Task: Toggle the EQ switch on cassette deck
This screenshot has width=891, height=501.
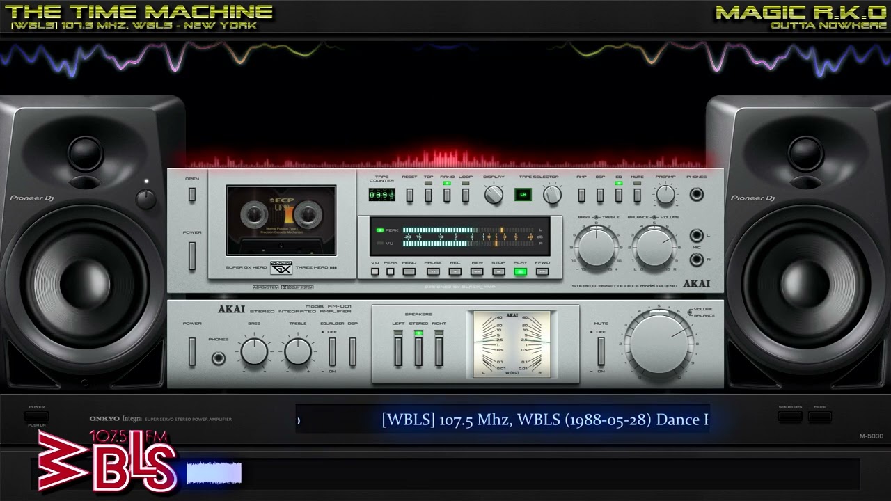Action: (x=619, y=195)
